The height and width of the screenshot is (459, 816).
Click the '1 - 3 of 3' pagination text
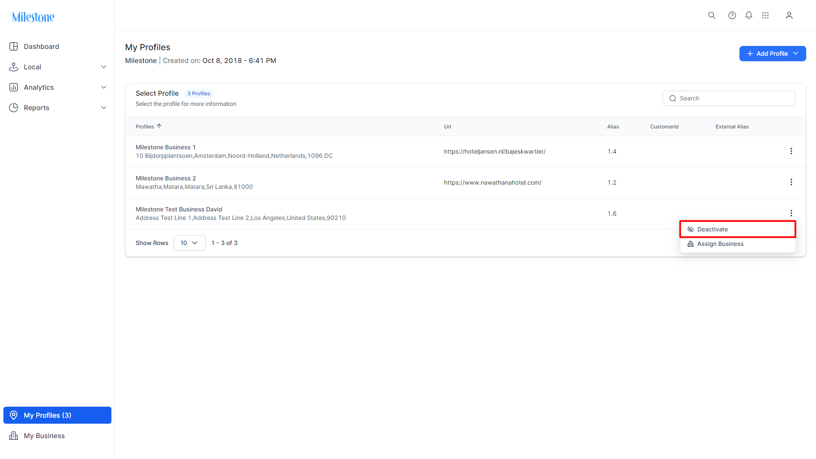pos(225,243)
